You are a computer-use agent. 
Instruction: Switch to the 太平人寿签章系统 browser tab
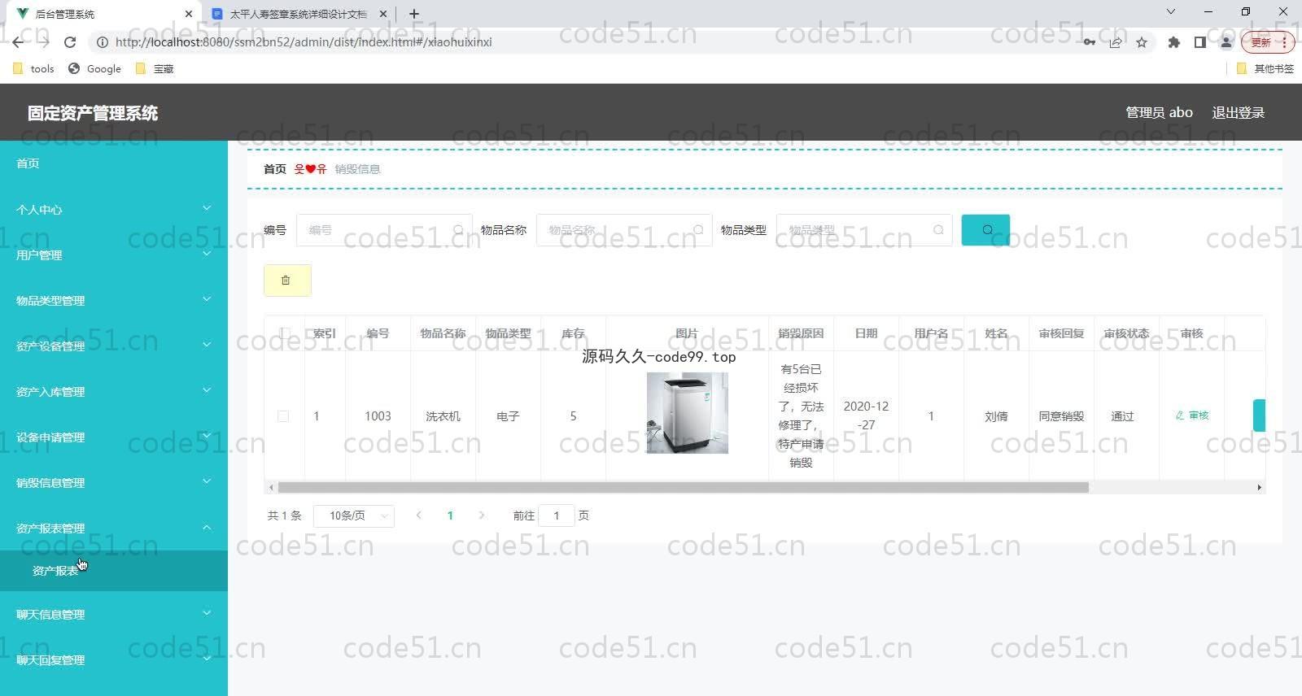(298, 14)
